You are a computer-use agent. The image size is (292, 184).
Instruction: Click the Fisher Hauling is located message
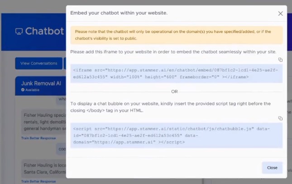(44, 169)
